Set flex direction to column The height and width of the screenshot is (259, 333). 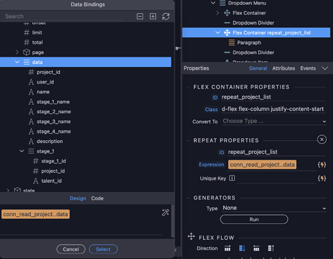click(242, 248)
